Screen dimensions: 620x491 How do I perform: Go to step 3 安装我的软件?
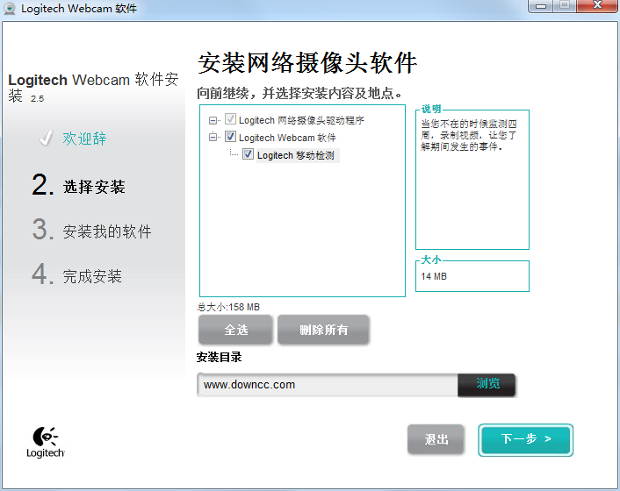pyautogui.click(x=106, y=231)
